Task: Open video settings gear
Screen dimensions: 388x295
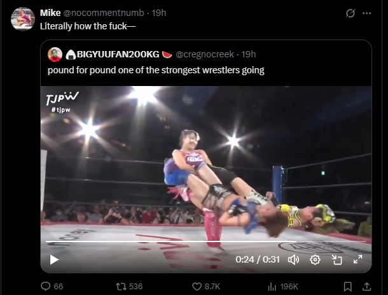Action: pyautogui.click(x=315, y=260)
